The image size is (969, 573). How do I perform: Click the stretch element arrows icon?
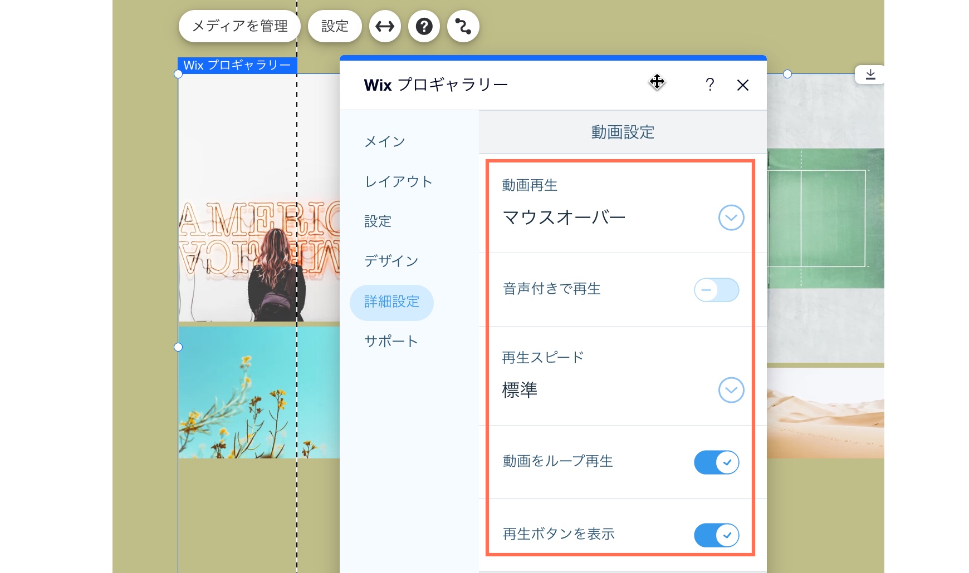[385, 26]
